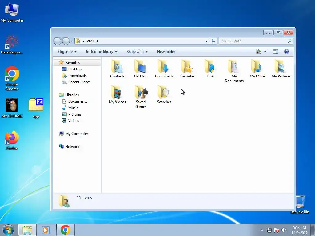
Task: Open the volume control tray icon
Action: (284, 230)
